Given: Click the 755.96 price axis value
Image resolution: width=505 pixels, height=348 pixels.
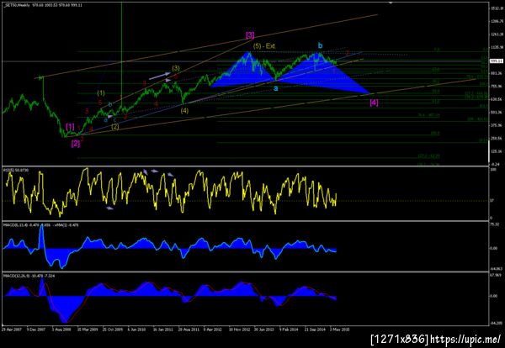Looking at the screenshot, I should coord(497,87).
